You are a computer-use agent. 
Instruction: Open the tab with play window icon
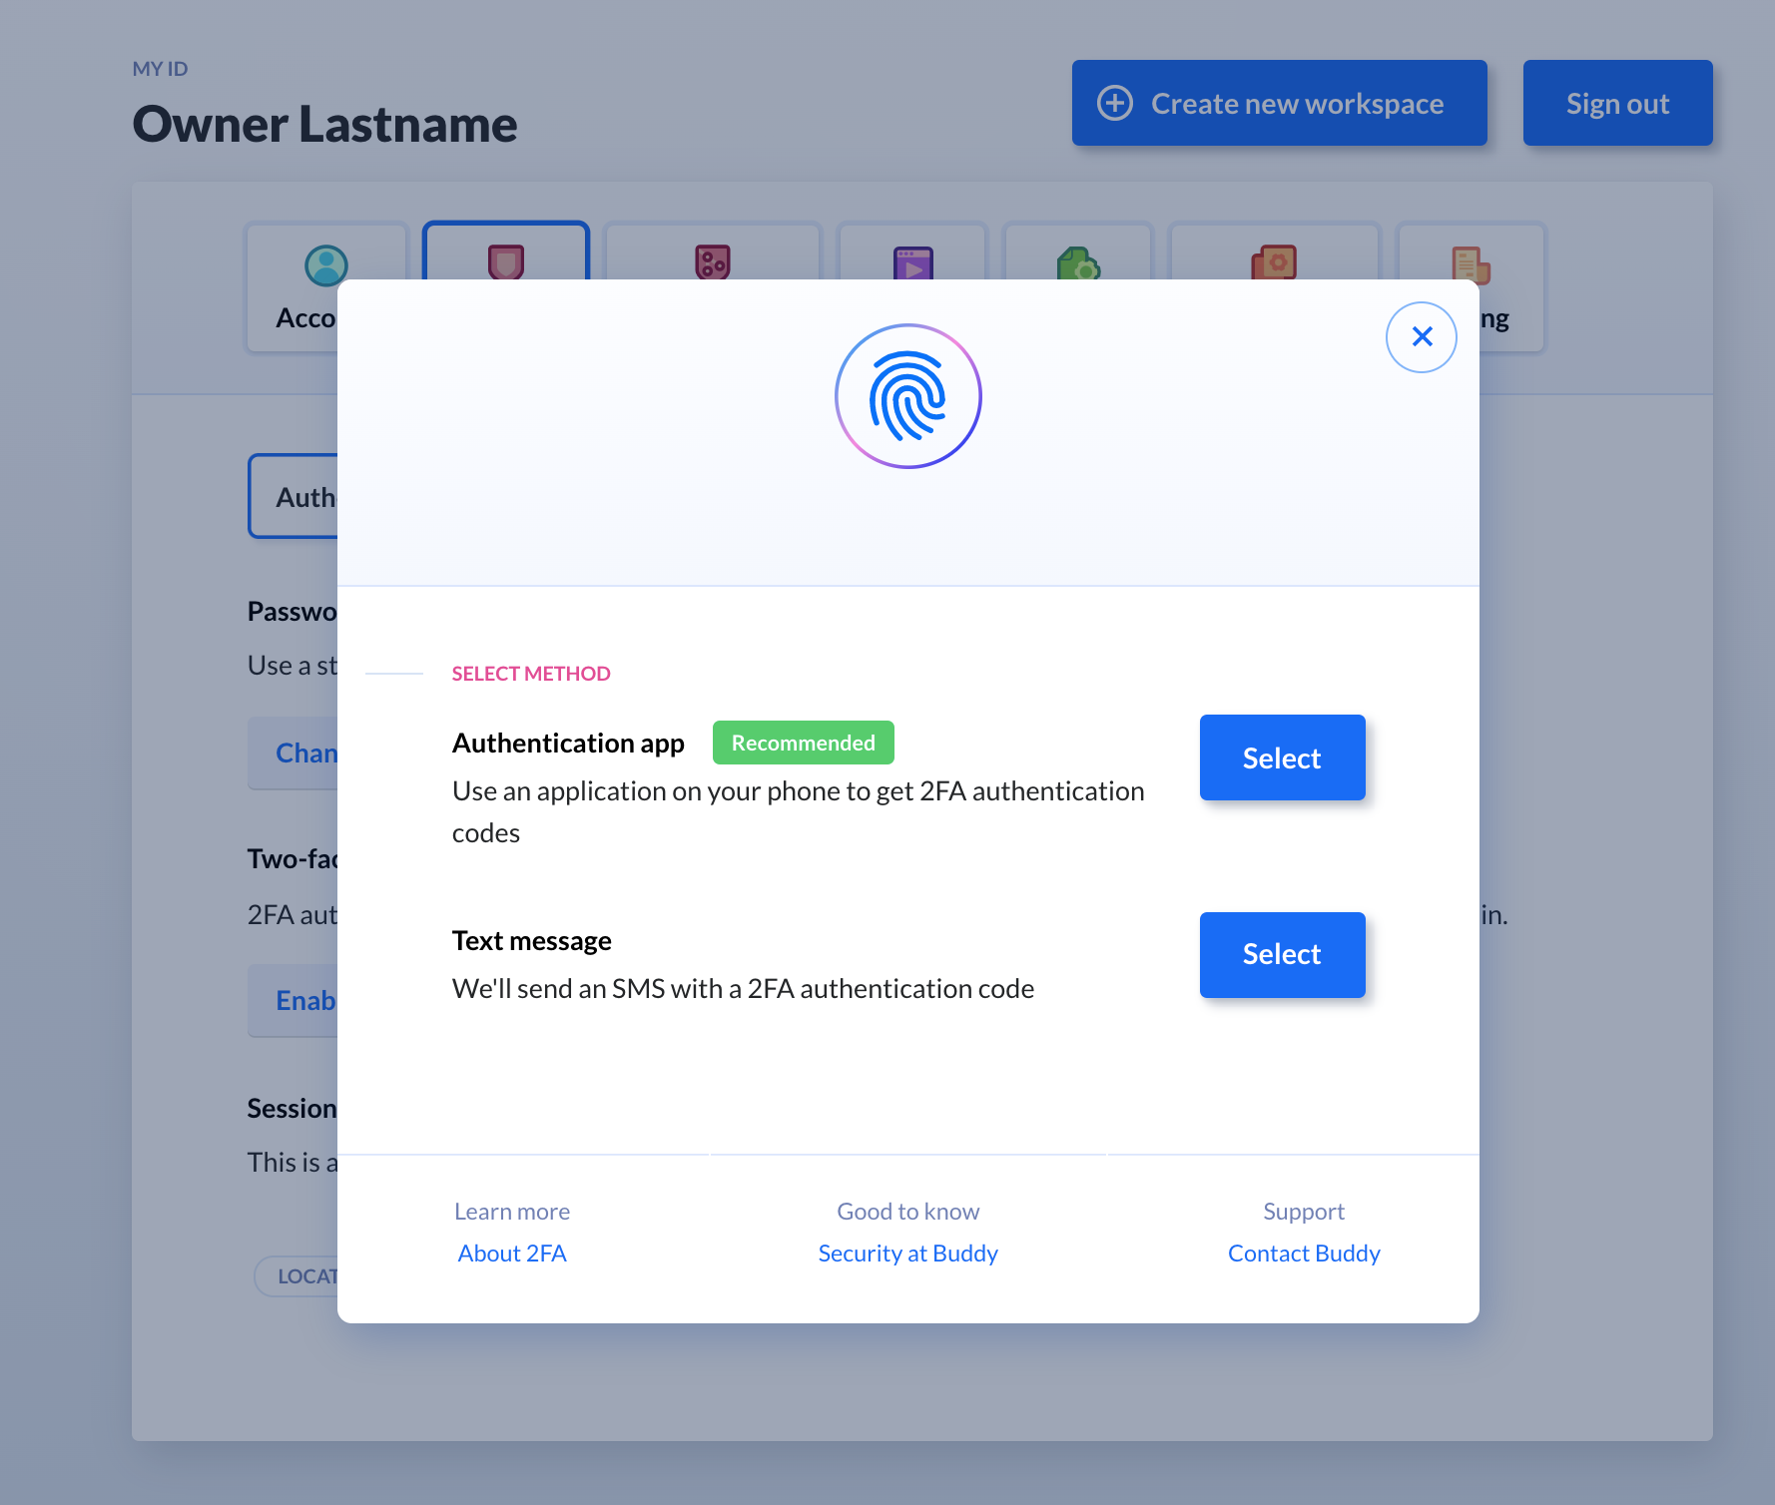point(912,251)
